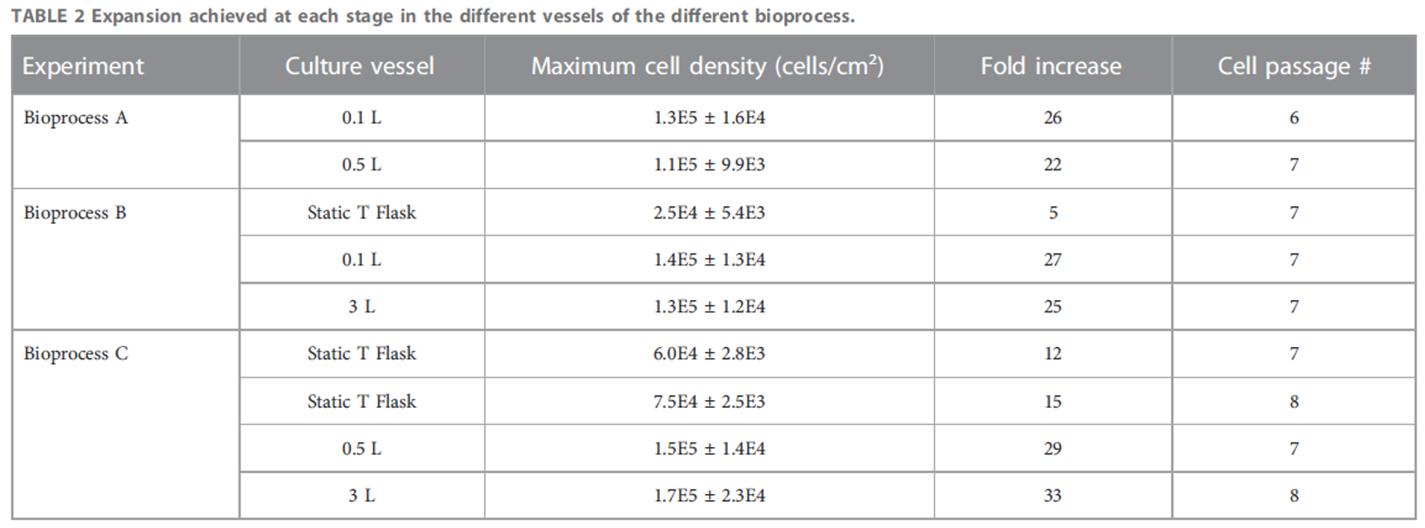This screenshot has height=528, width=1425.
Task: Click fold increase value 5
Action: 1052,213
